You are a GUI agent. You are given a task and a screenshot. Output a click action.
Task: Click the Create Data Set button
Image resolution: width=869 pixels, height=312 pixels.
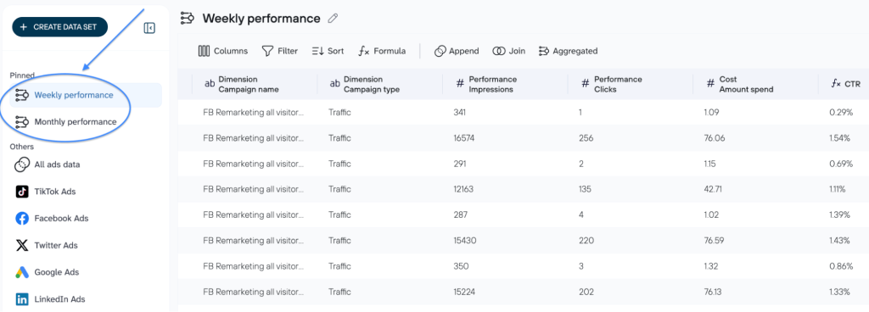tap(60, 26)
